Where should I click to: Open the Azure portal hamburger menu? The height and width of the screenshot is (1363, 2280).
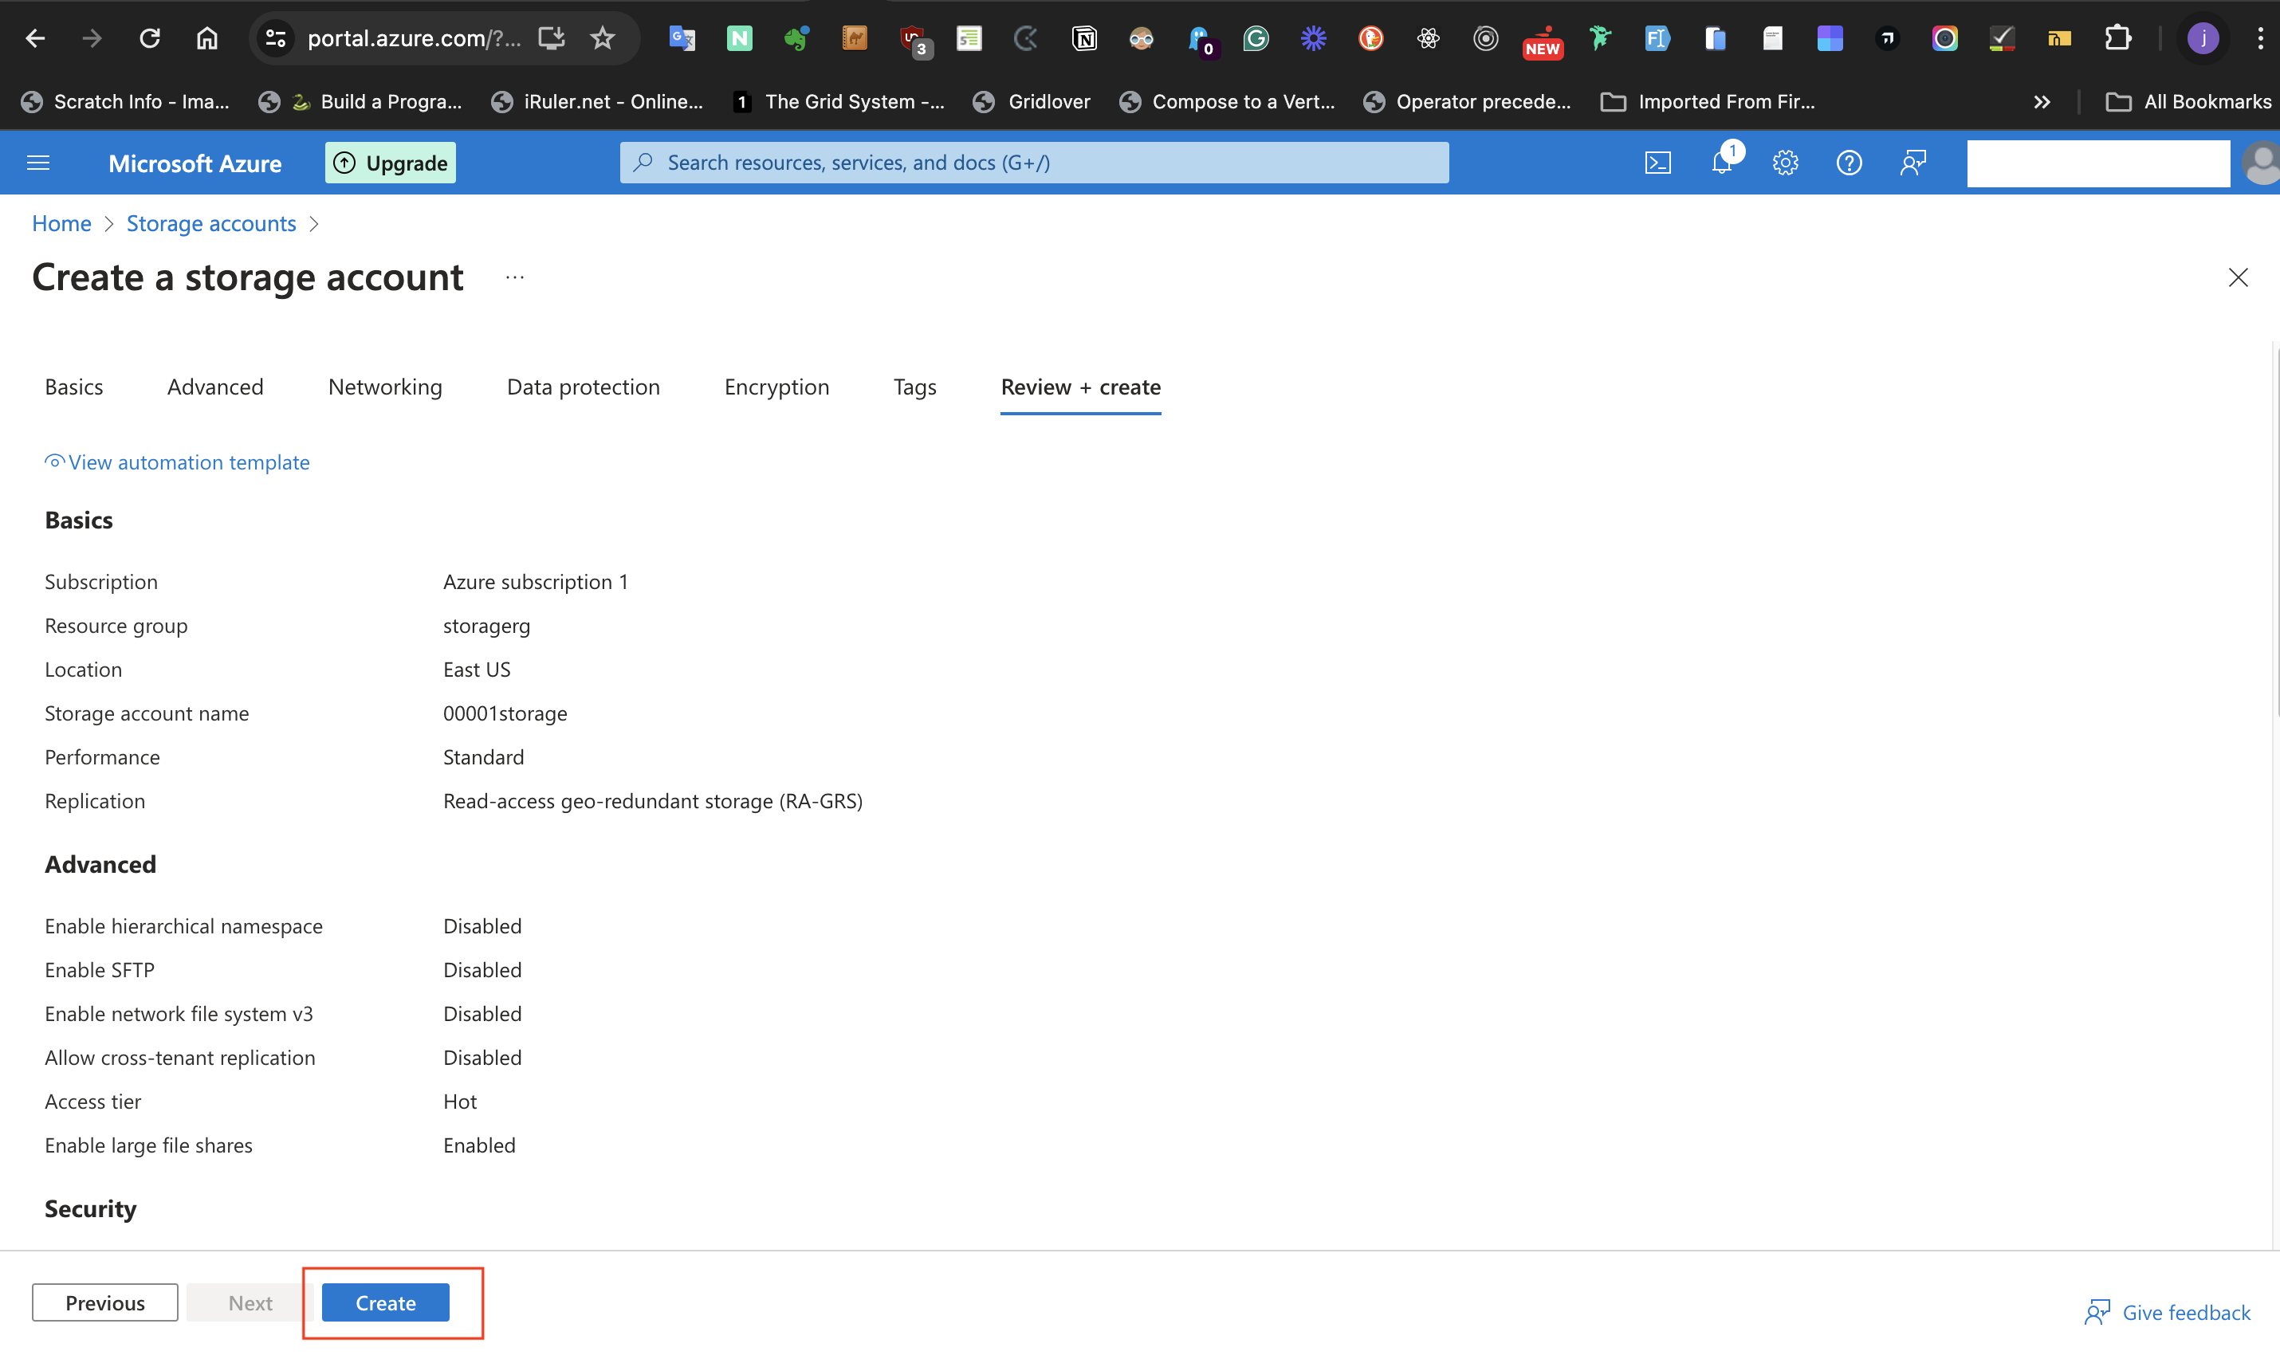tap(37, 163)
